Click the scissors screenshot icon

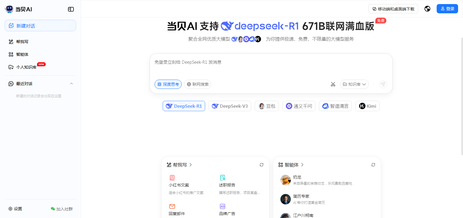333,84
